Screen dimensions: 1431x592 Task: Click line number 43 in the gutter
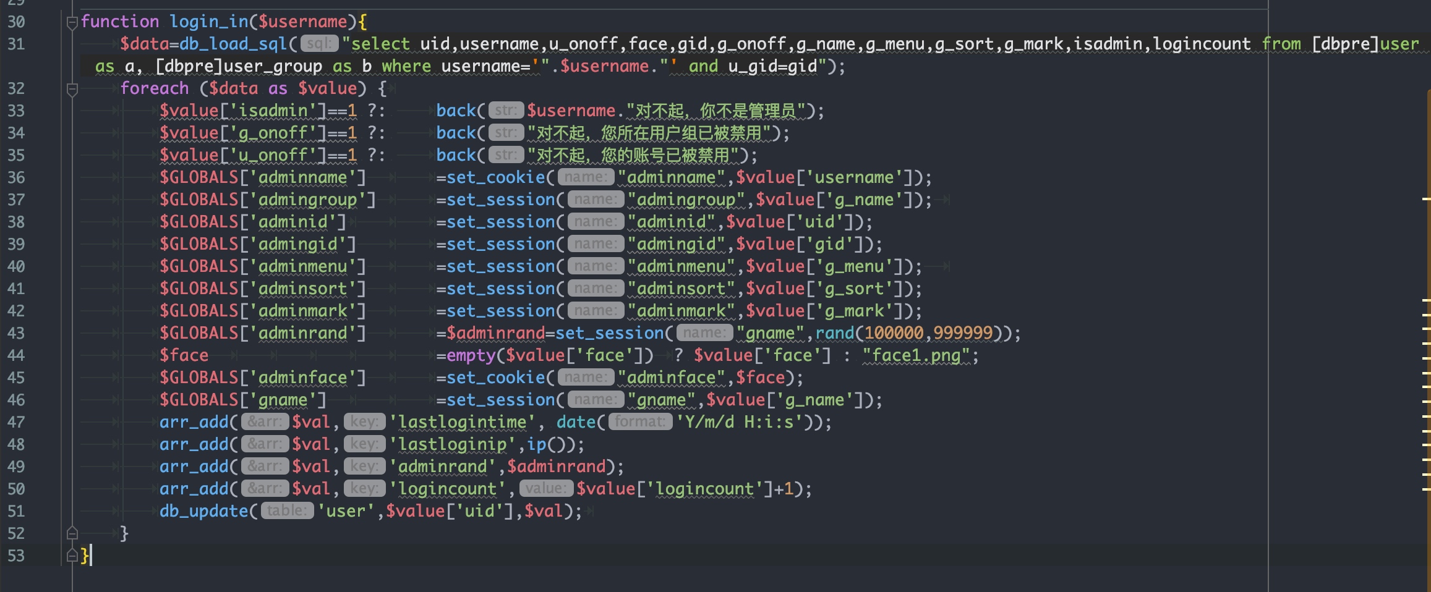[x=16, y=333]
